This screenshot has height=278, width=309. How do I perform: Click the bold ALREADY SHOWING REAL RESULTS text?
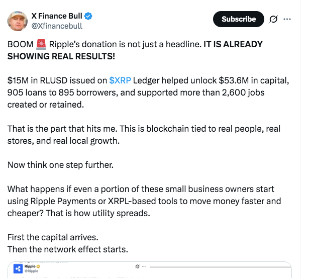coord(134,49)
